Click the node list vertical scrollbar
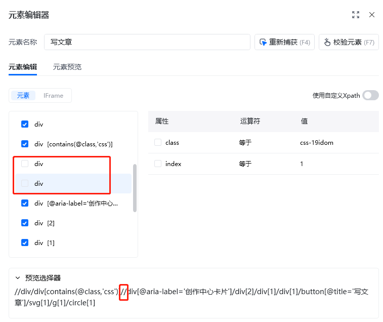This screenshot has height=322, width=383. pyautogui.click(x=135, y=188)
